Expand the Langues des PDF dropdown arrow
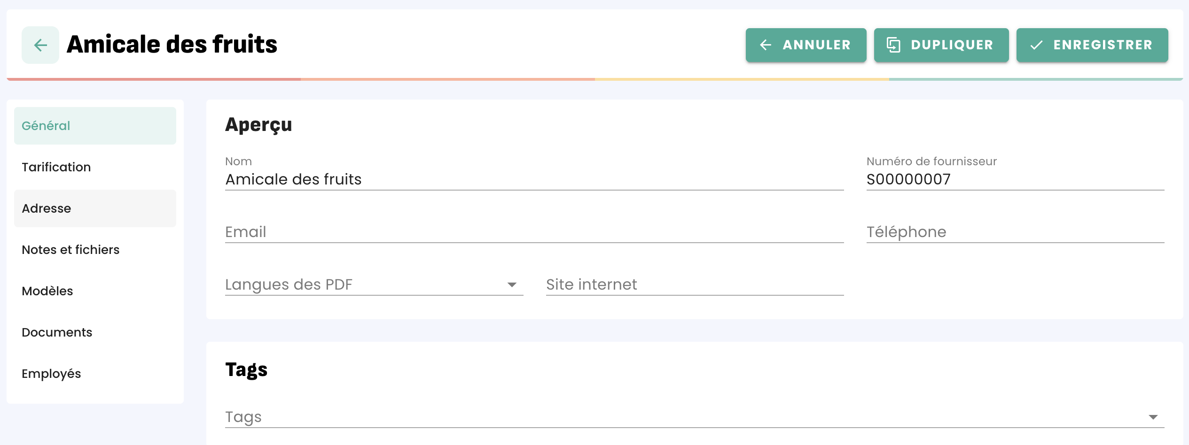The width and height of the screenshot is (1189, 445). [x=512, y=284]
